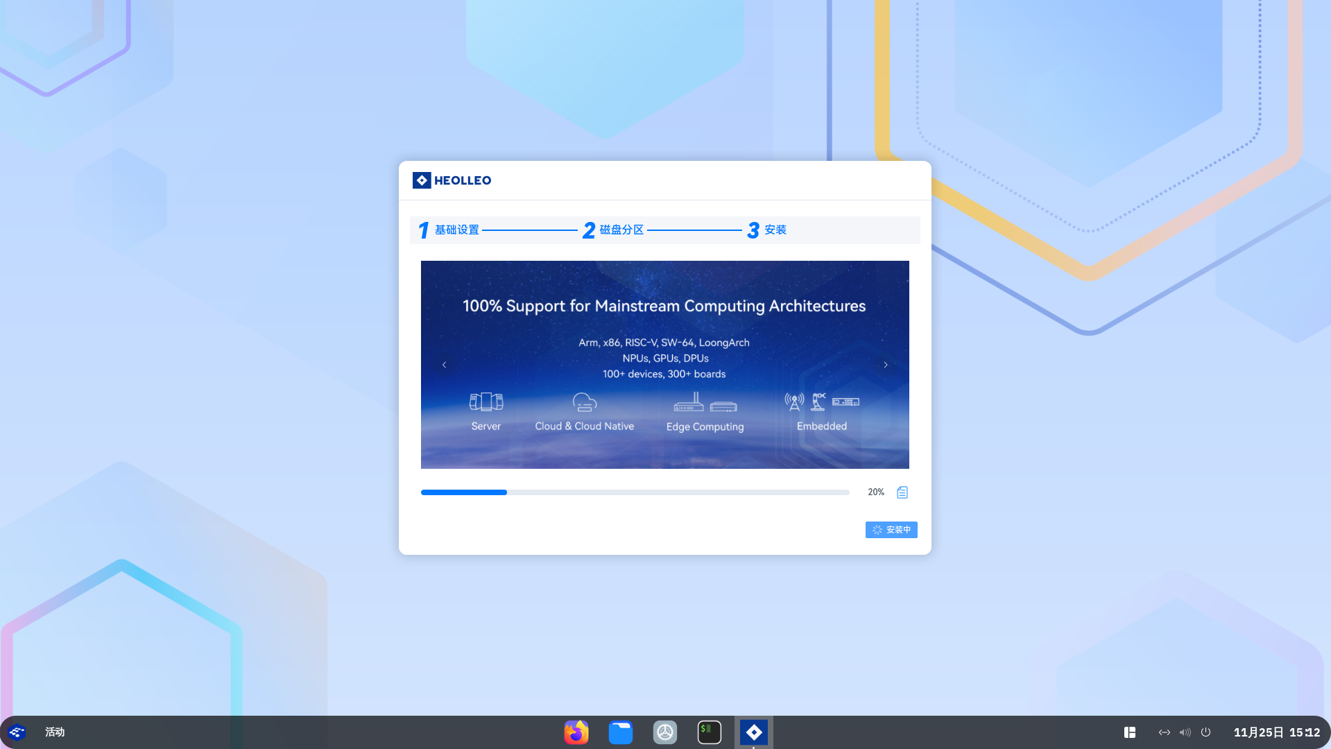Launch Firefox from the taskbar
This screenshot has width=1331, height=749.
tap(576, 732)
